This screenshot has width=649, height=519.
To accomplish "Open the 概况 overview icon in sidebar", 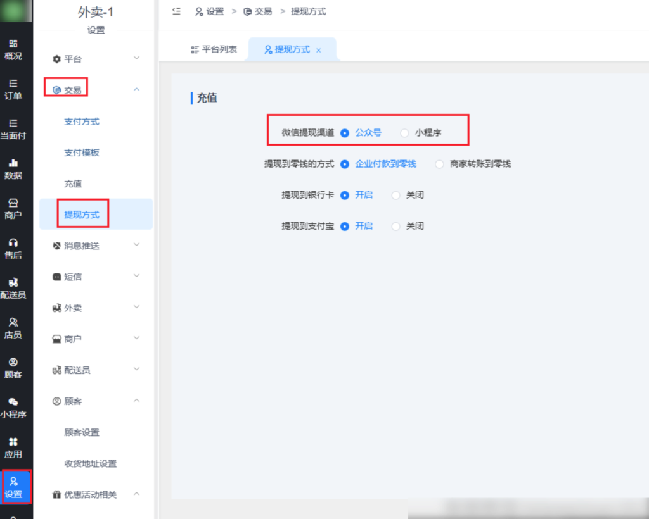I will [x=13, y=49].
